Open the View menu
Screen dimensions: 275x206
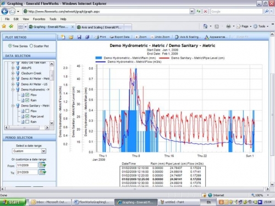(x=26, y=19)
